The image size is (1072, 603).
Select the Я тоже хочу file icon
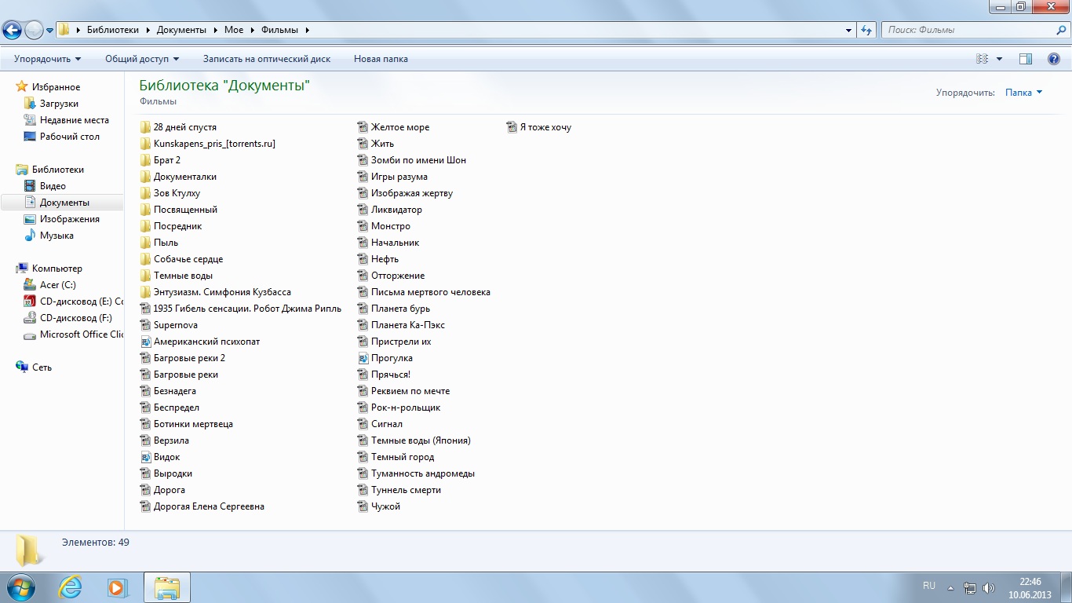click(x=512, y=127)
